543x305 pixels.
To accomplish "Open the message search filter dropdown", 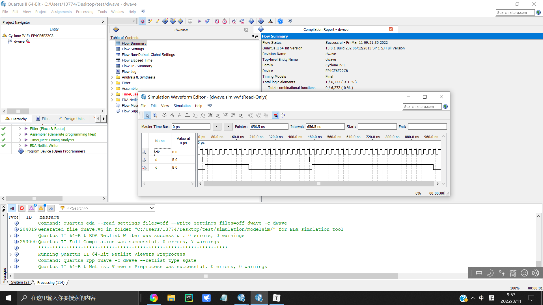I will pyautogui.click(x=152, y=208).
